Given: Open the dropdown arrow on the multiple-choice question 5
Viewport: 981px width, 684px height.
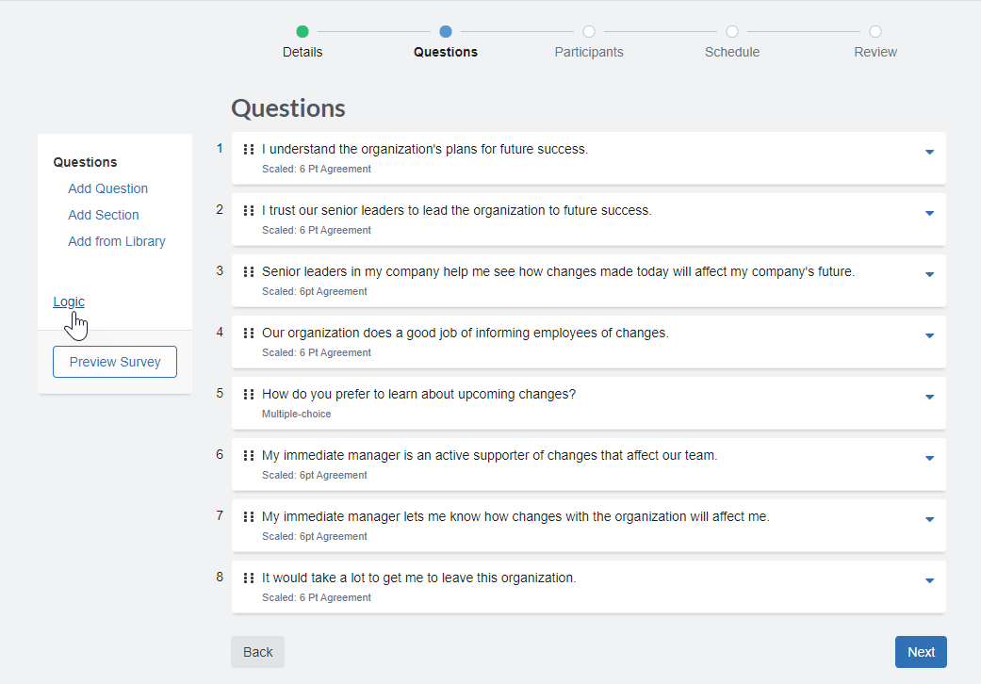Looking at the screenshot, I should [x=929, y=396].
